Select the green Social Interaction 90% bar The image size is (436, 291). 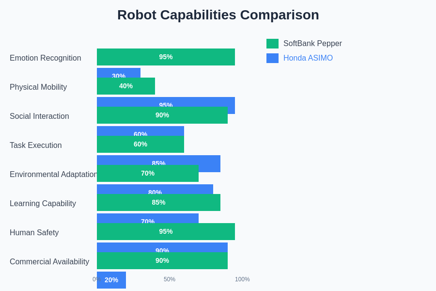(162, 115)
